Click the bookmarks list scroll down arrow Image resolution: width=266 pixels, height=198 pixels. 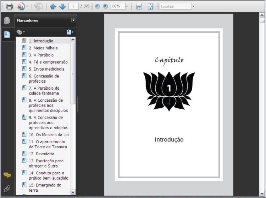coord(73,192)
